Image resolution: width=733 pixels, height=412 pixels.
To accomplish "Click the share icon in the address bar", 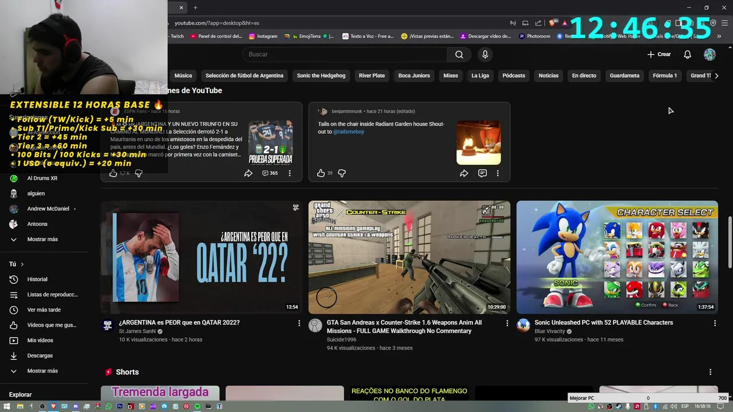I will [538, 23].
